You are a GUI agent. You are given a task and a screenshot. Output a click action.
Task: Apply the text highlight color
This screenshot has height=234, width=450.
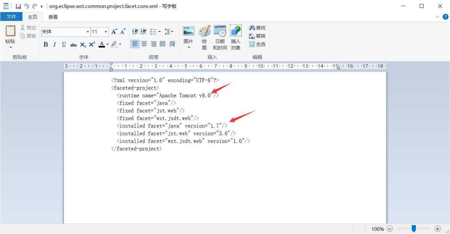click(114, 44)
